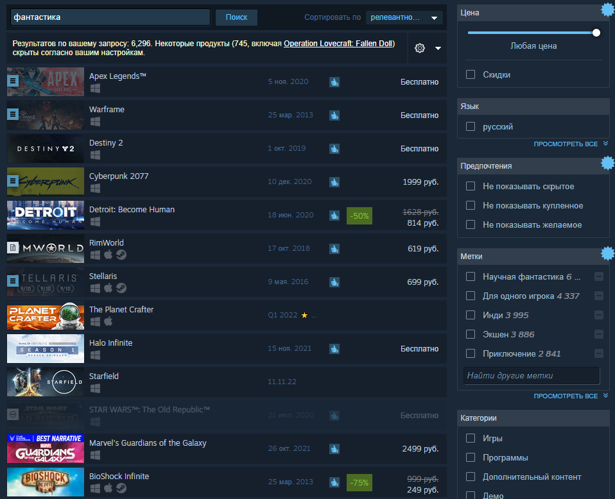Enable the Скидки checkbox
The height and width of the screenshot is (499, 615).
tap(471, 74)
